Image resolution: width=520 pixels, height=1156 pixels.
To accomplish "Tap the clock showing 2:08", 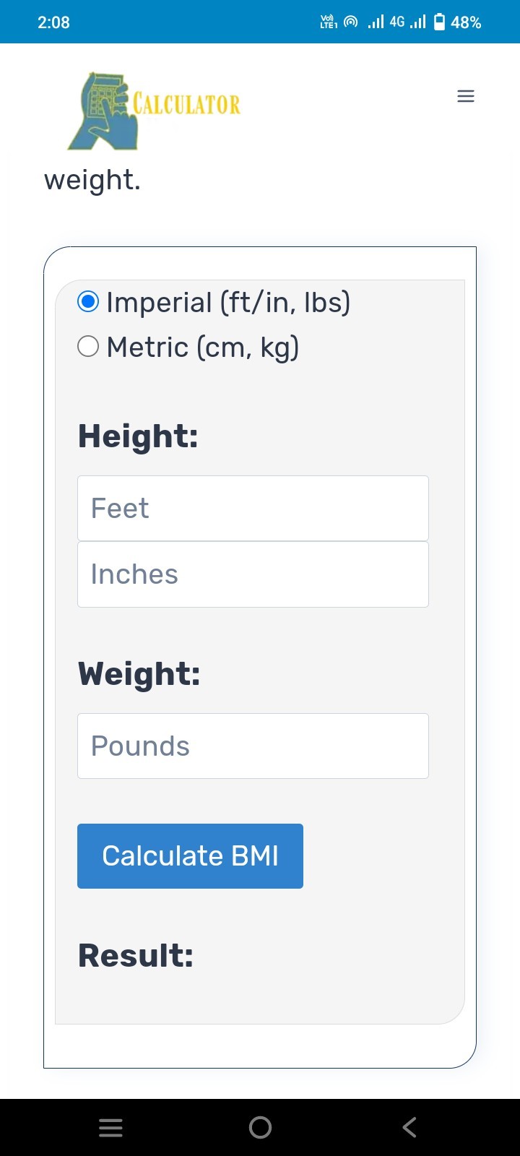I will tap(53, 22).
